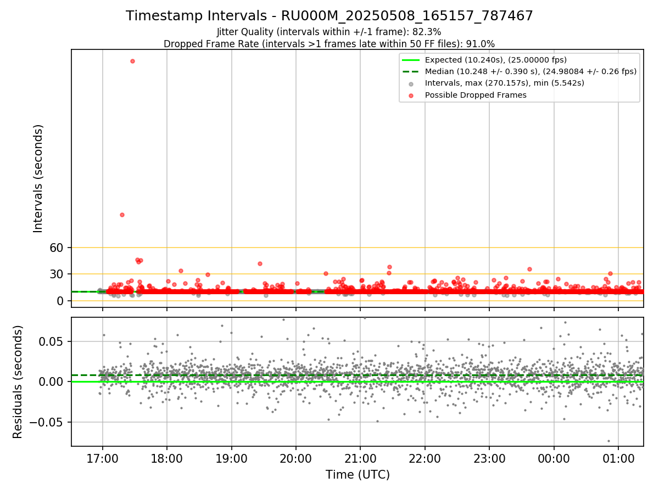Click the red Dropped Frames dot legend marker
659x494 pixels.
(411, 95)
